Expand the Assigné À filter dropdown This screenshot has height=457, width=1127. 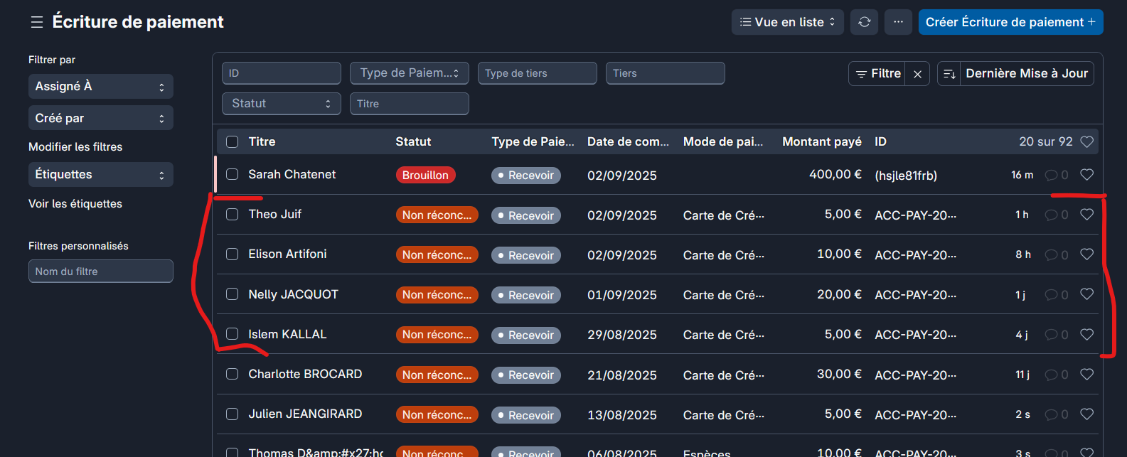tap(100, 87)
